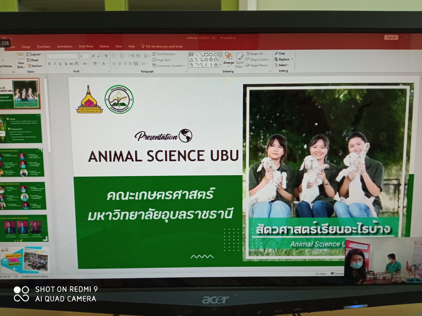Center align the text
The width and height of the screenshot is (422, 316).
coord(120,64)
